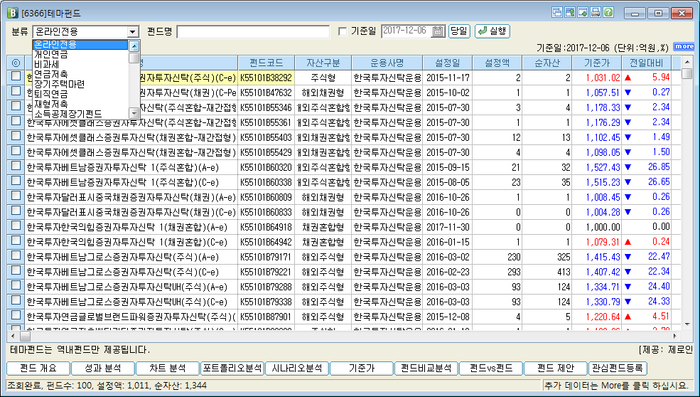Viewport: 700px width, 397px height.
Task: Check the box for fund K55101B38292
Action: pyautogui.click(x=16, y=75)
